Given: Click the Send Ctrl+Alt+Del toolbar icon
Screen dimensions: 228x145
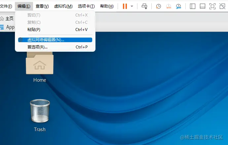Looking at the screenshot, I should pos(144,6).
